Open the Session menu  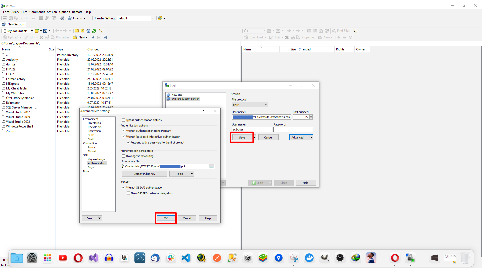(x=52, y=12)
